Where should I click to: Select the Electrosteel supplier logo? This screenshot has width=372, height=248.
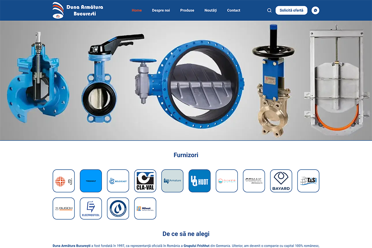click(x=91, y=209)
